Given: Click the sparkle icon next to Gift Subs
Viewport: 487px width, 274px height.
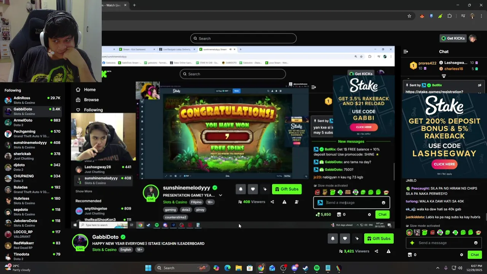Looking at the screenshot, I should pos(357,239).
